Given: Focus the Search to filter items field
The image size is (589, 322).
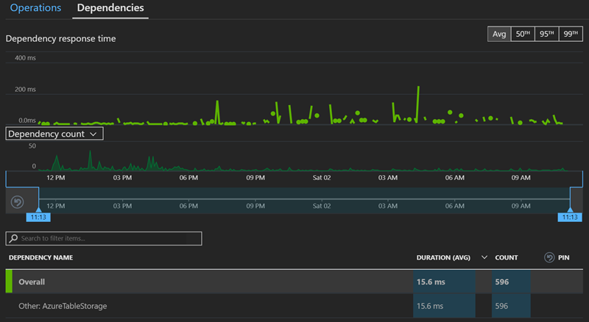Looking at the screenshot, I should pos(104,238).
